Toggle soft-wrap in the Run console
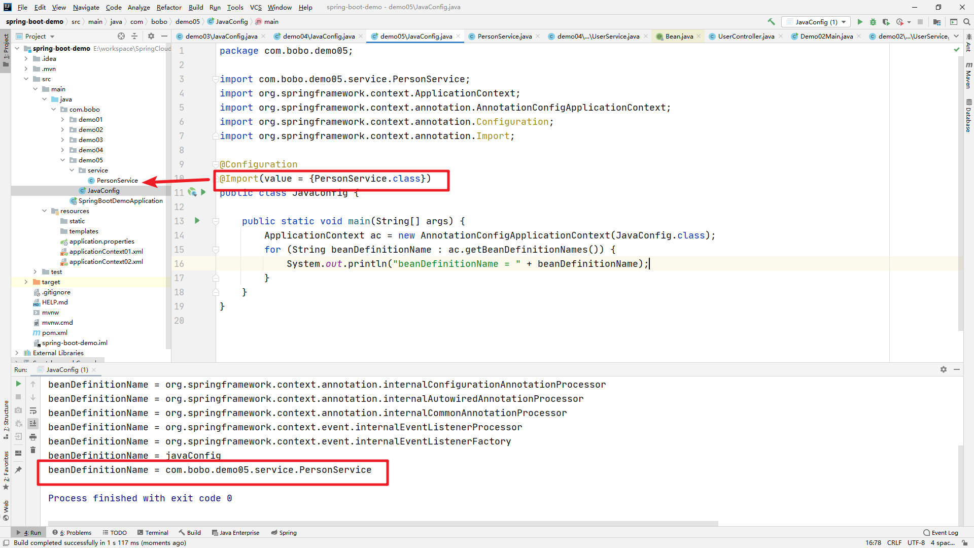Image resolution: width=974 pixels, height=548 pixels. [x=33, y=410]
